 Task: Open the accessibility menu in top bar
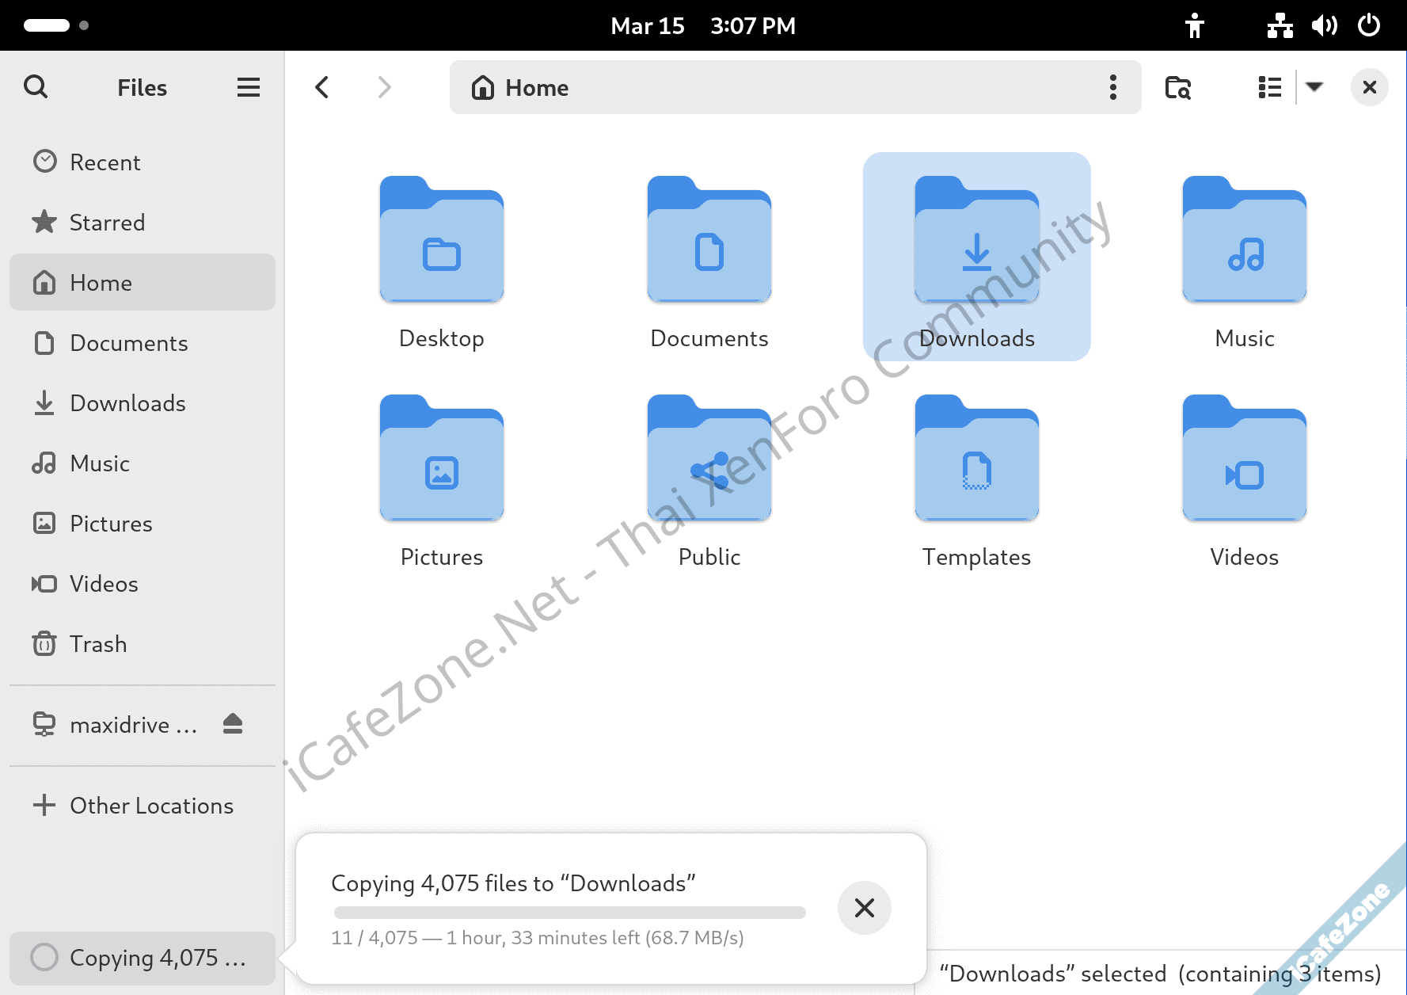point(1194,25)
